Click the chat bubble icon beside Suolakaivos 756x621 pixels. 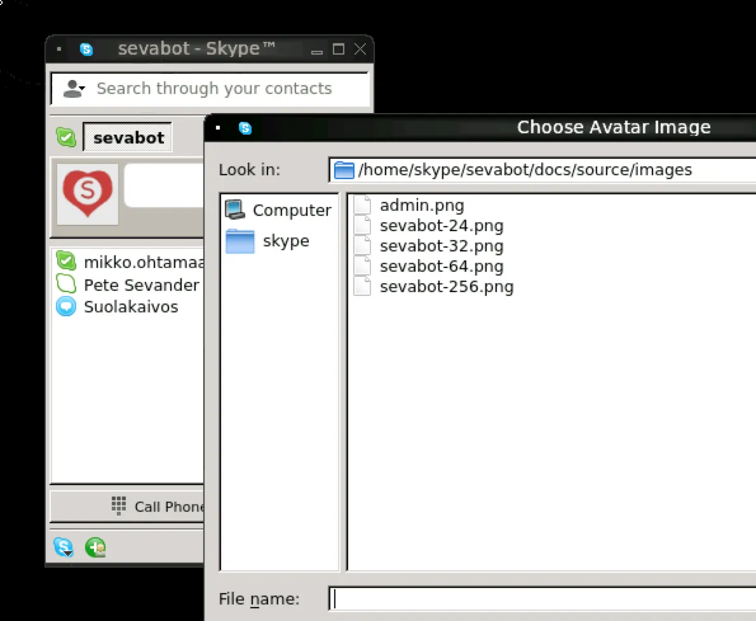(x=66, y=307)
